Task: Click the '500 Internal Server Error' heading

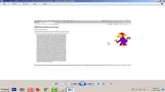Action: point(46,27)
